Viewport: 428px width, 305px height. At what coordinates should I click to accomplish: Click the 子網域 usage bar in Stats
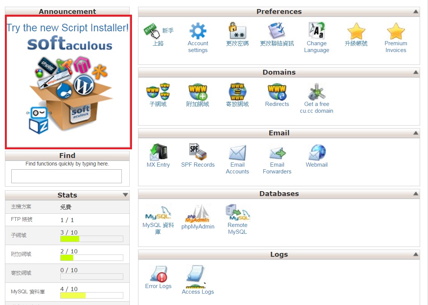point(92,239)
